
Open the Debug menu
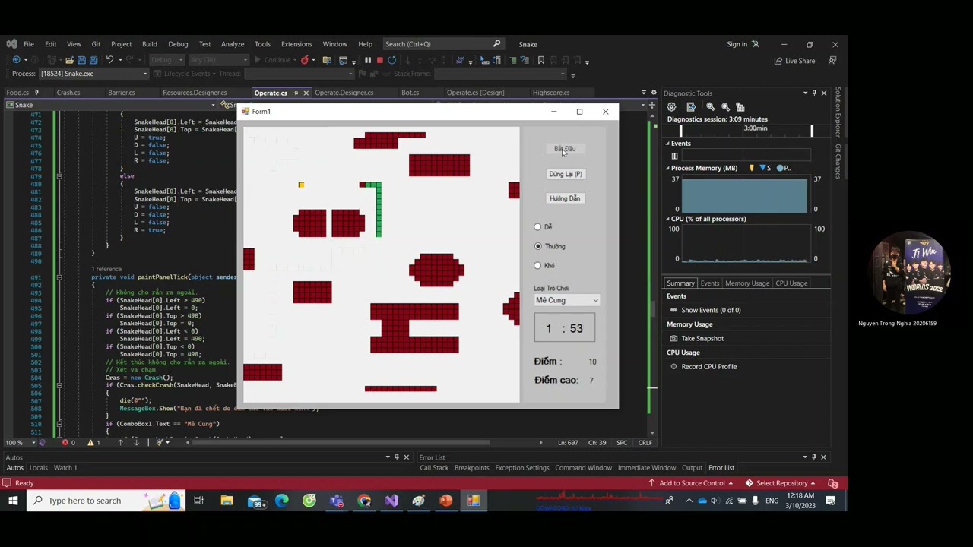click(x=178, y=44)
